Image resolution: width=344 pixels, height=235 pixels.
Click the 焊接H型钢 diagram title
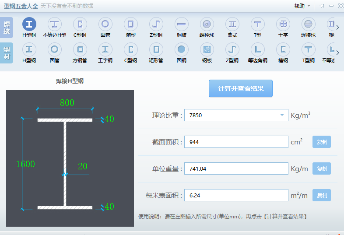[x=70, y=81]
